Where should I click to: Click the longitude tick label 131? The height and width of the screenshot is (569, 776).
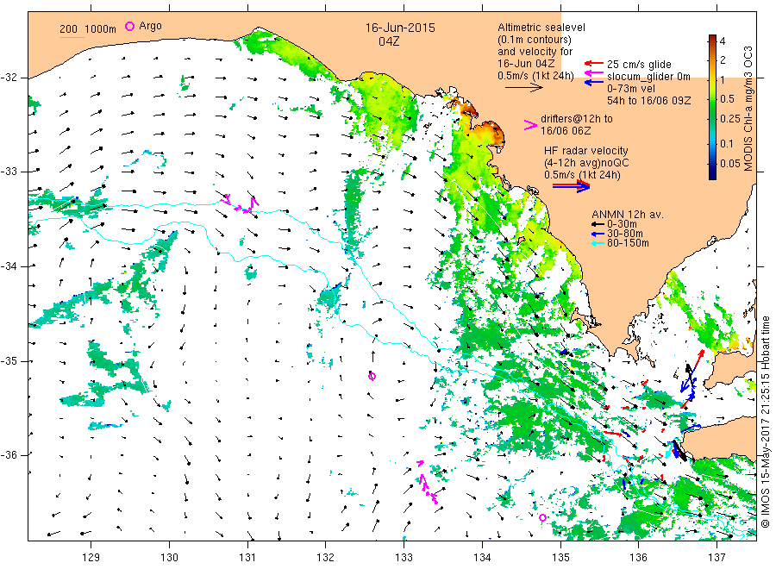coord(247,557)
